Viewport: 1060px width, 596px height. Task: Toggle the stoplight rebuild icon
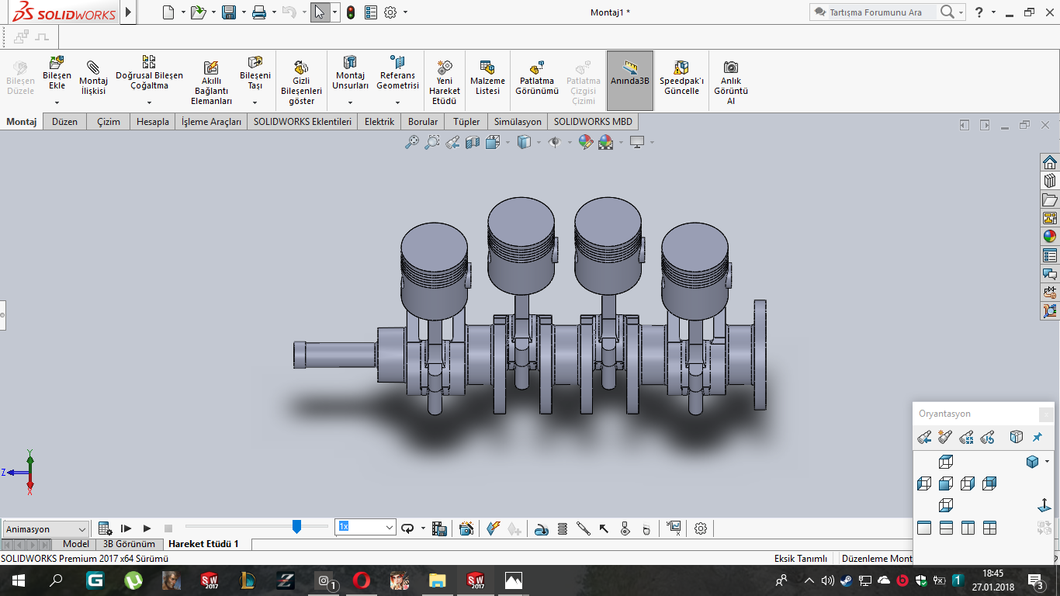click(351, 12)
